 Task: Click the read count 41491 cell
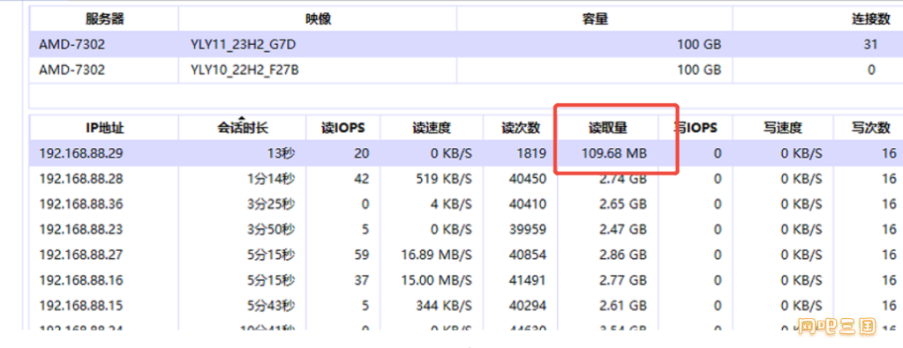coord(528,280)
